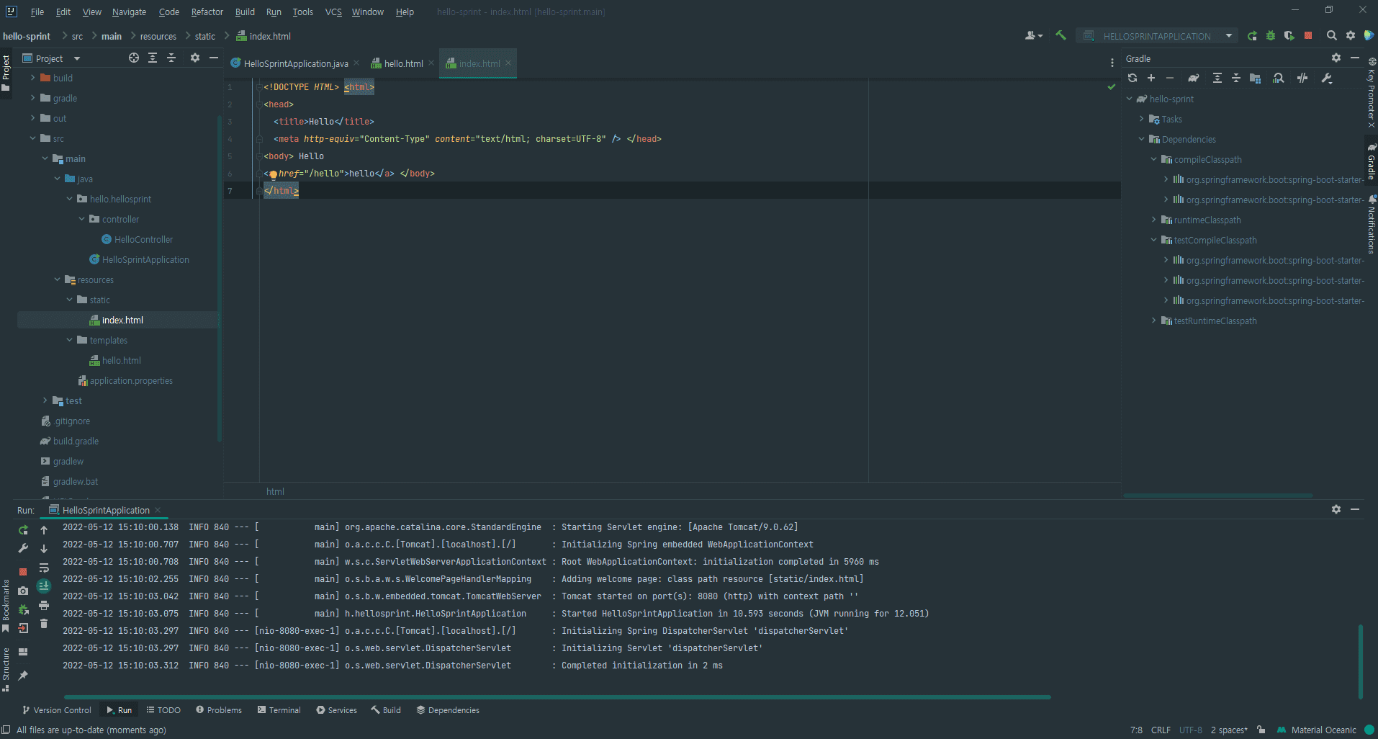Expand the build folder

click(32, 78)
